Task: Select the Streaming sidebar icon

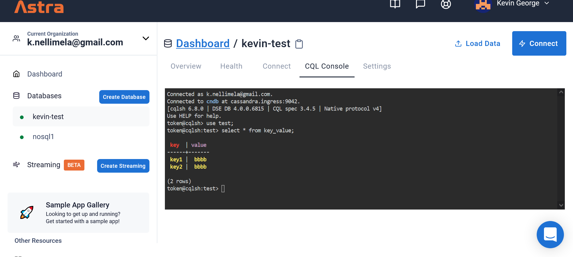Action: 16,165
